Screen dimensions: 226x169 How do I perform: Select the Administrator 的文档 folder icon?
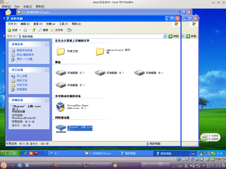[x=100, y=51]
